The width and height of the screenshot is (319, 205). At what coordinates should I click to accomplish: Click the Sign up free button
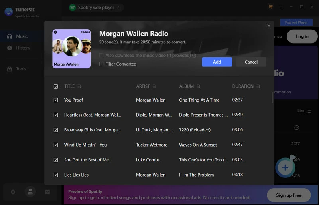tap(289, 195)
